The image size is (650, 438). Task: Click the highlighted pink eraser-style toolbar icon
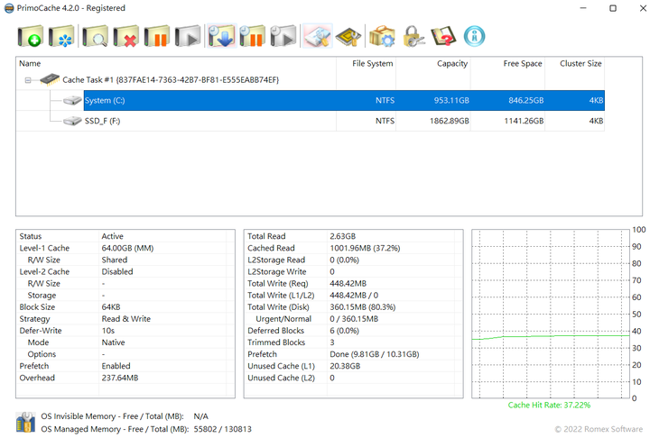(317, 36)
